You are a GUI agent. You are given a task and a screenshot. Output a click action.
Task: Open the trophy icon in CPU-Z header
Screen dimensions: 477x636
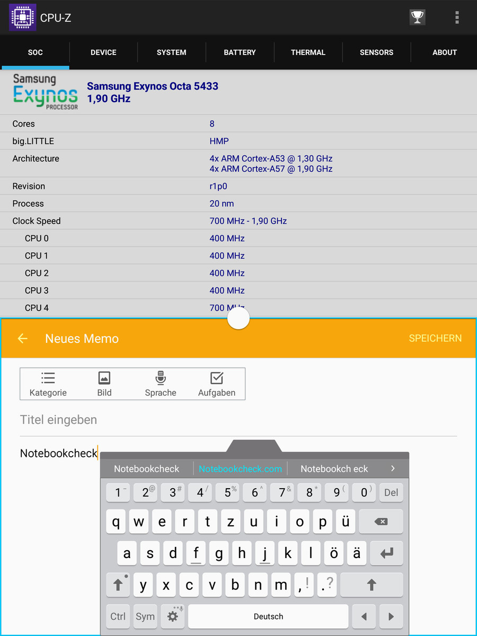(418, 17)
